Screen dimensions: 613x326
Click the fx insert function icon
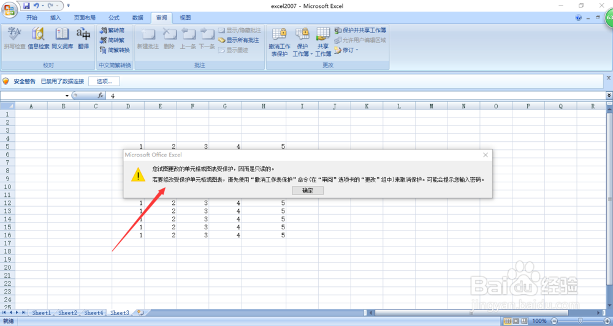(x=101, y=95)
